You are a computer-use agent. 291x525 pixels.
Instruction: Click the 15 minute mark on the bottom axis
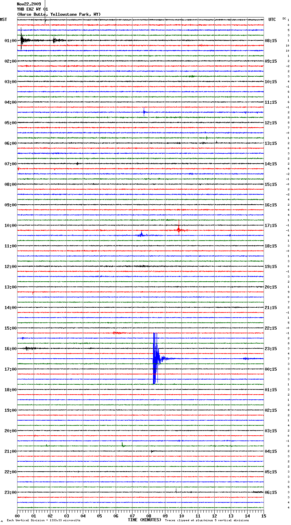tap(264, 516)
